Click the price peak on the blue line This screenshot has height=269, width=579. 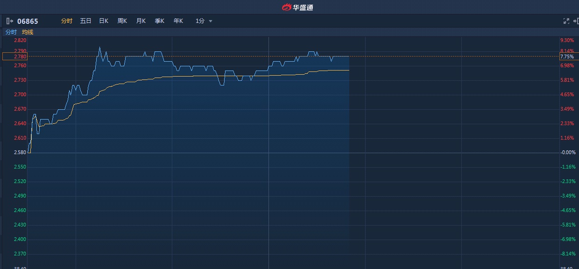click(99, 47)
